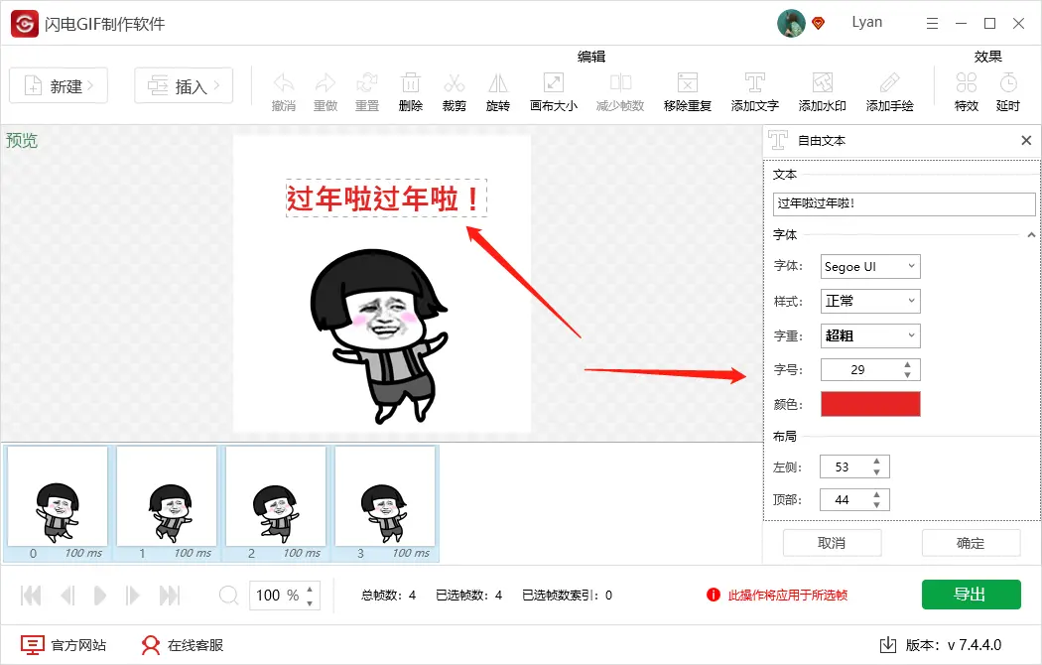Image resolution: width=1042 pixels, height=665 pixels.
Task: Open Canvas Size (画布大小) tool
Action: (x=554, y=91)
